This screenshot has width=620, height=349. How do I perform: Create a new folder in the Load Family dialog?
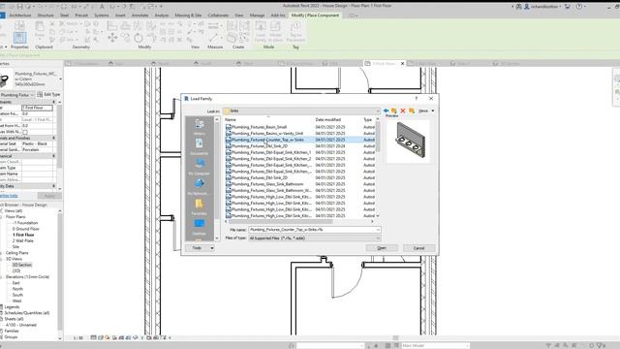click(x=412, y=111)
